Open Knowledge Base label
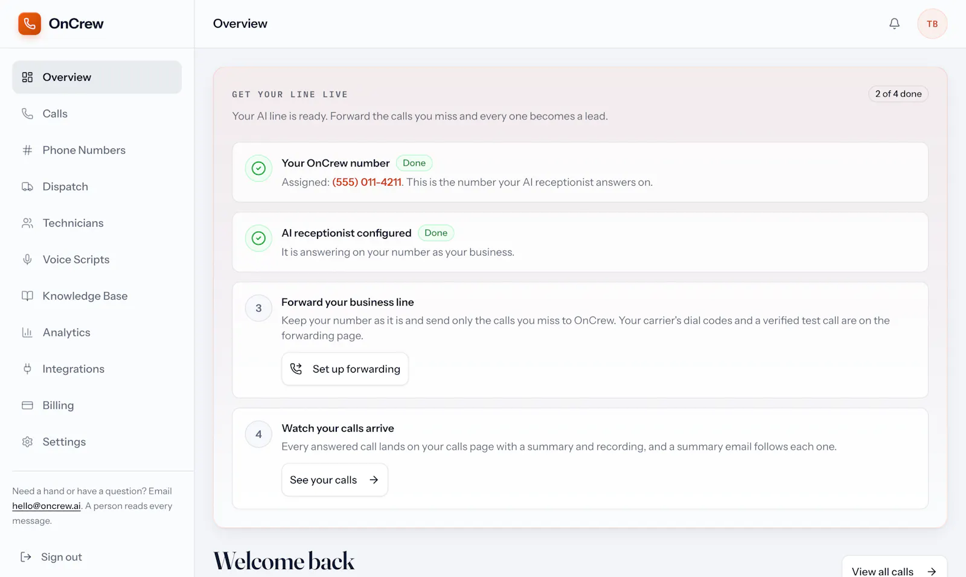 point(85,296)
